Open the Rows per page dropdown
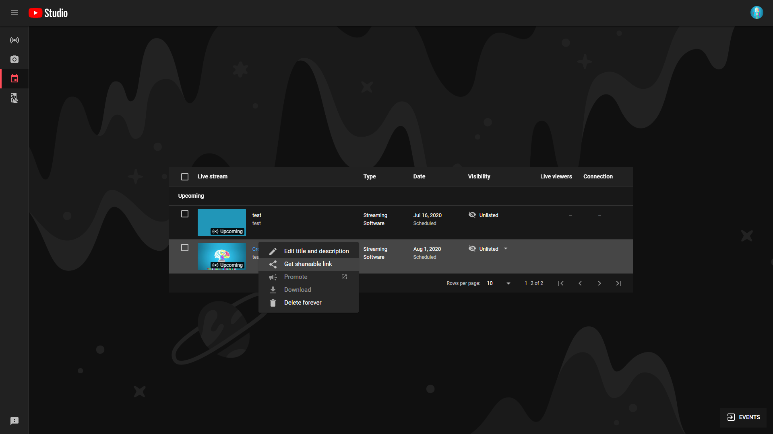Screen dimensions: 773x434 pos(499,283)
